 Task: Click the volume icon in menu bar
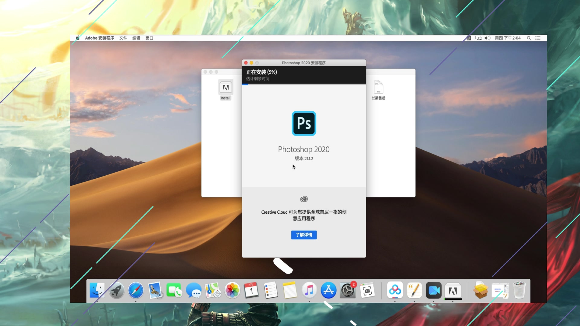click(488, 38)
